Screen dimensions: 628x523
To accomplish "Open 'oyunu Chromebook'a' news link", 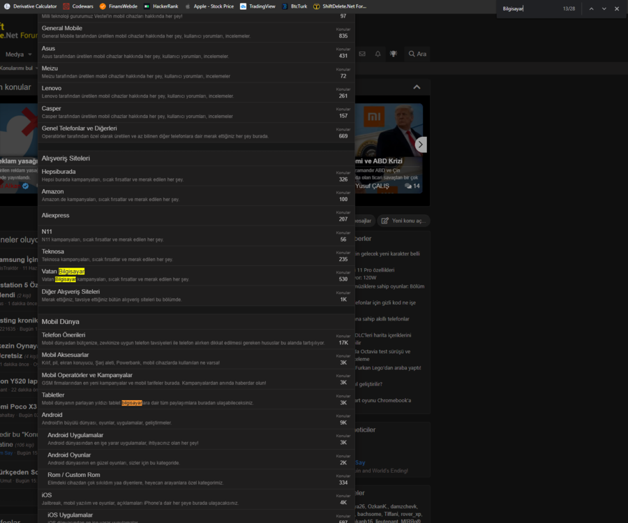I will coord(383,400).
